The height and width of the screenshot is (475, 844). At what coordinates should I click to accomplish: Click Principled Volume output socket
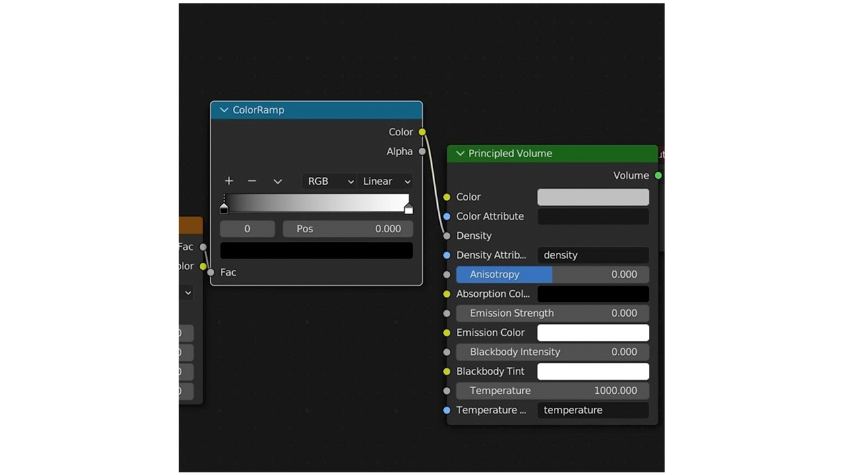click(x=658, y=175)
